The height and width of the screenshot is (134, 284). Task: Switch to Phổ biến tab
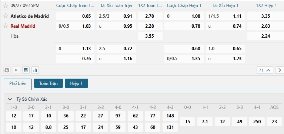[x=18, y=84]
